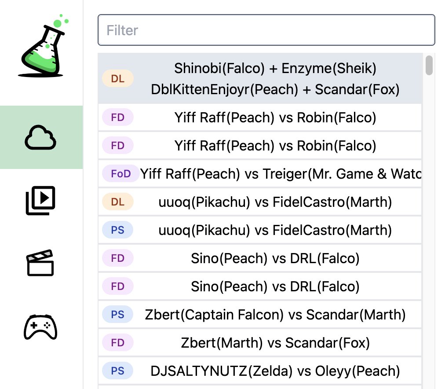Click PS badge on the DJSALTYNUTZ row
445x389 pixels.
click(x=118, y=371)
